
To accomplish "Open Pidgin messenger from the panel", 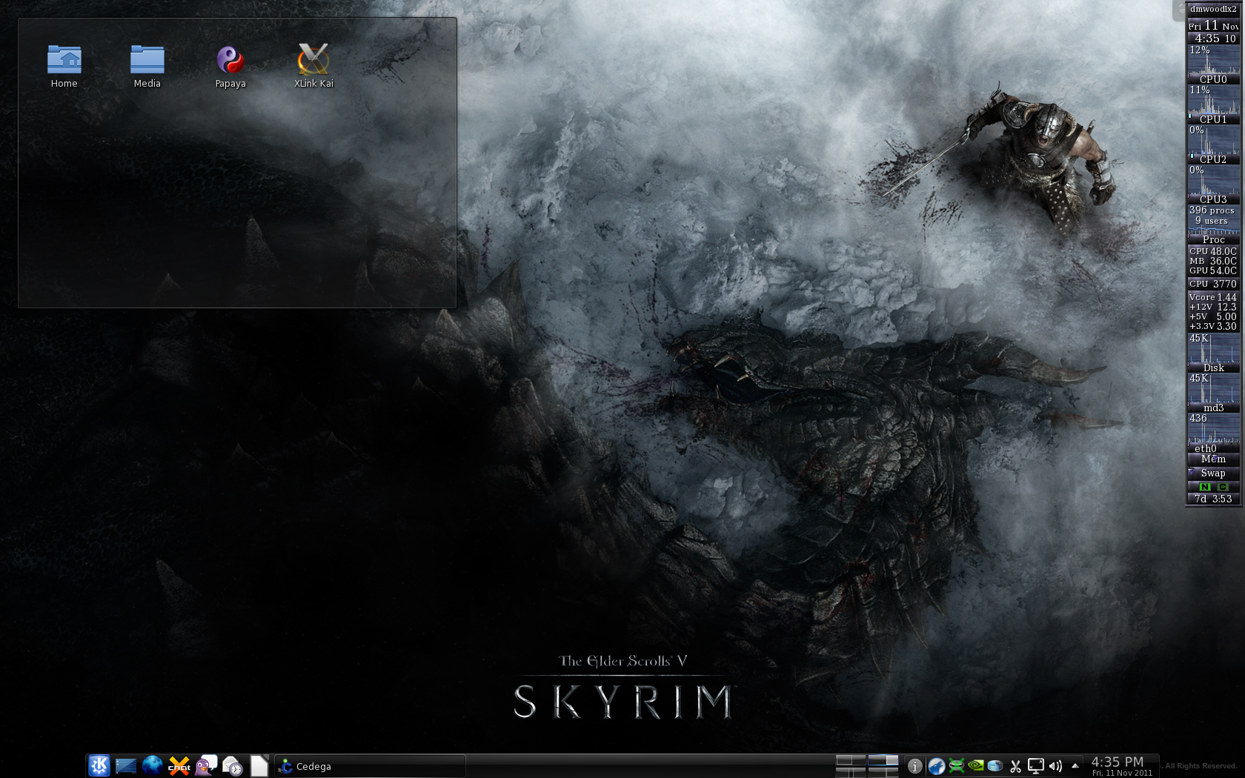I will (x=206, y=765).
